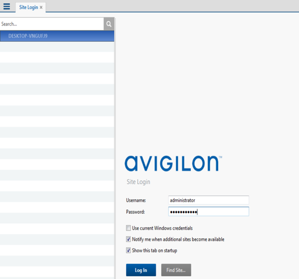
Task: Open the hamburger application menu
Action: (6, 7)
